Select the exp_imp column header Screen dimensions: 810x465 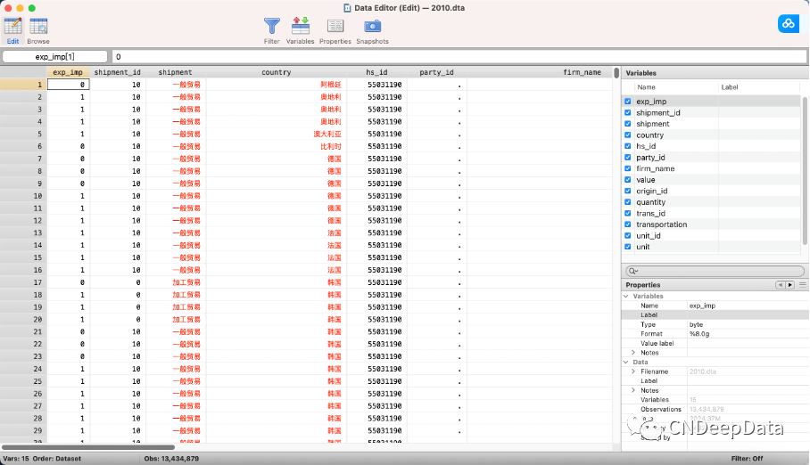[x=68, y=72]
